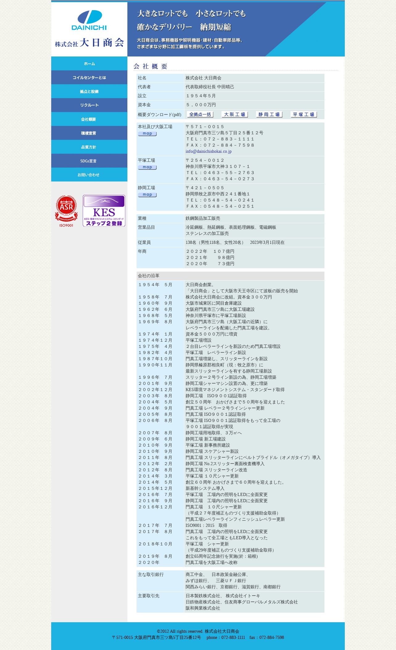
Task: Click the KES環境マネジメントシステム history entry
Action: [x=235, y=390]
